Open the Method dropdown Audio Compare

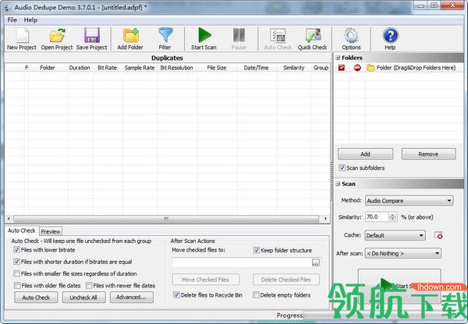(x=409, y=201)
